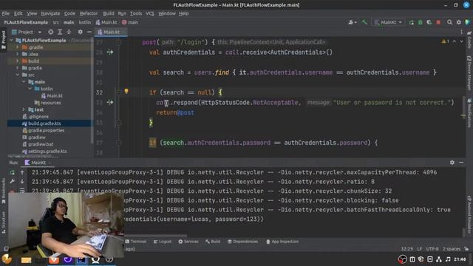Toggle Notifications on right stripe
This screenshot has height=266, width=473.
[469, 113]
